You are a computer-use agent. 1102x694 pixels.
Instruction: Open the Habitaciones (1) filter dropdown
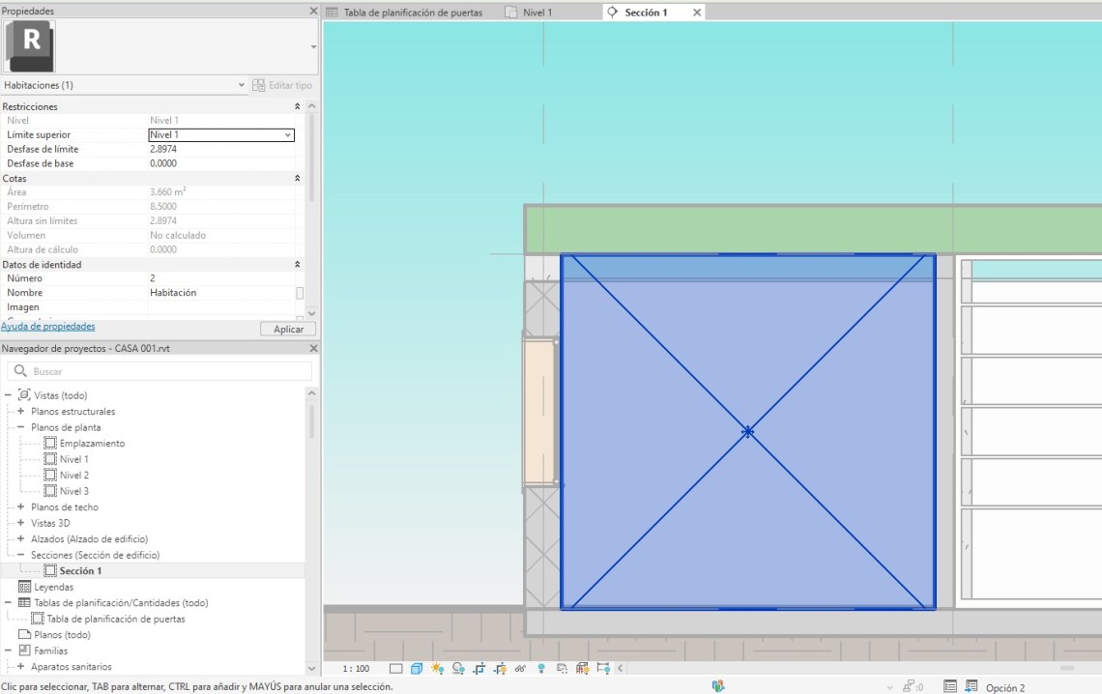click(x=242, y=85)
